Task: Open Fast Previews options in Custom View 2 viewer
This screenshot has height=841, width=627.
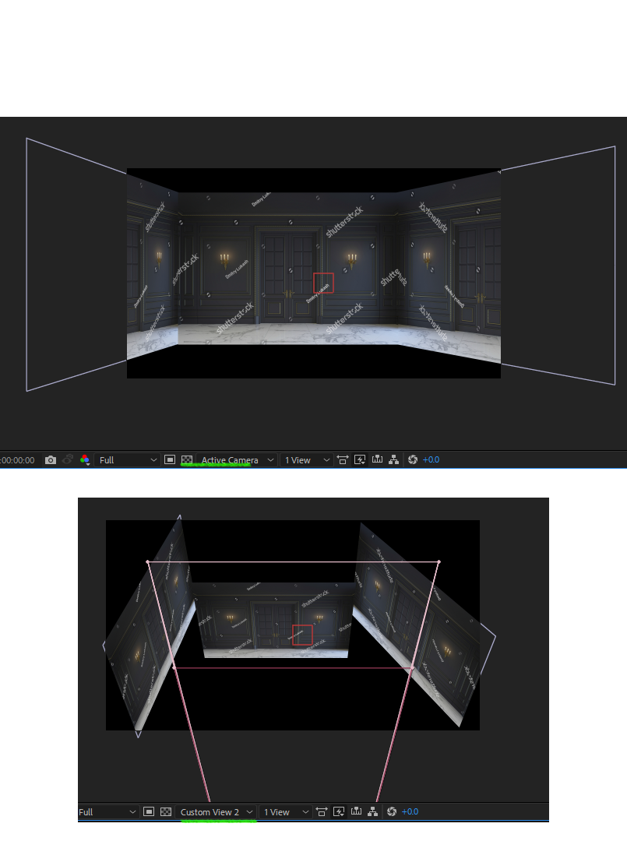Action: [339, 811]
